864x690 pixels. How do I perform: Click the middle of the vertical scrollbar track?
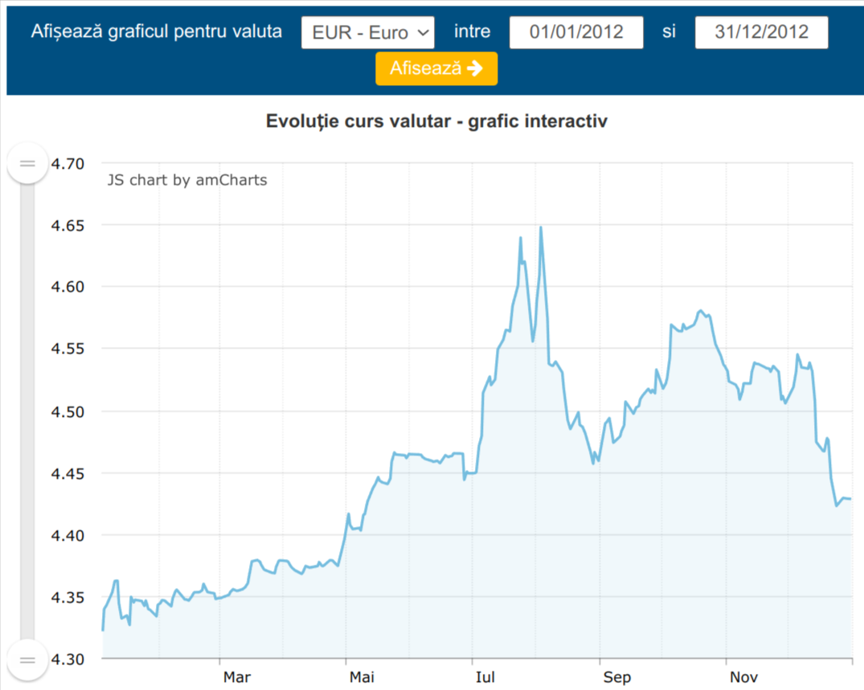pos(27,411)
